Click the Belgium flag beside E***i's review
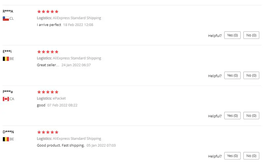 [6, 59]
